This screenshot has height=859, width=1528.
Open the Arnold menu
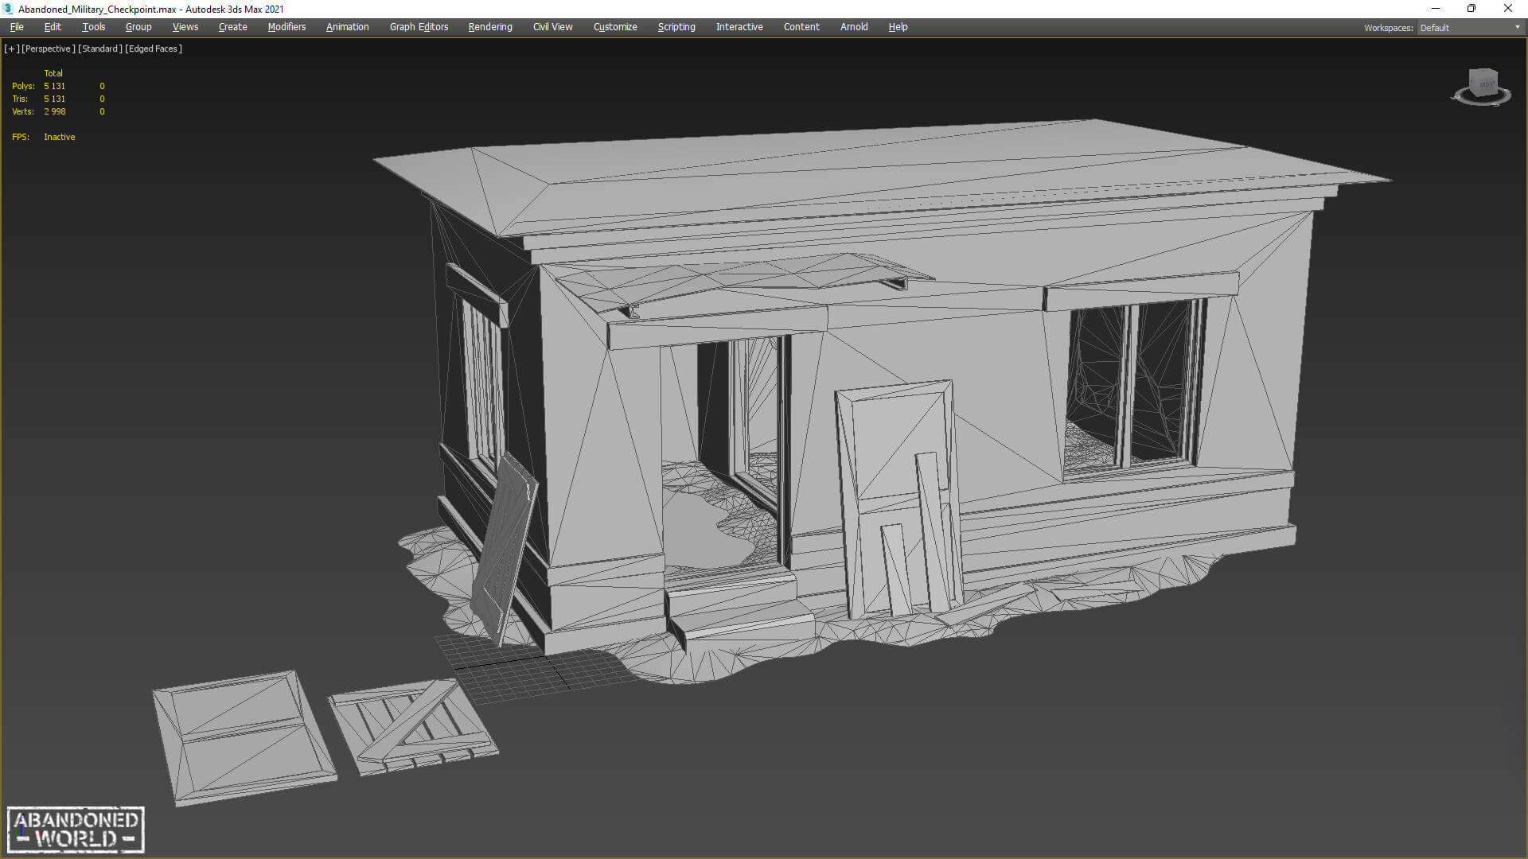coord(853,27)
